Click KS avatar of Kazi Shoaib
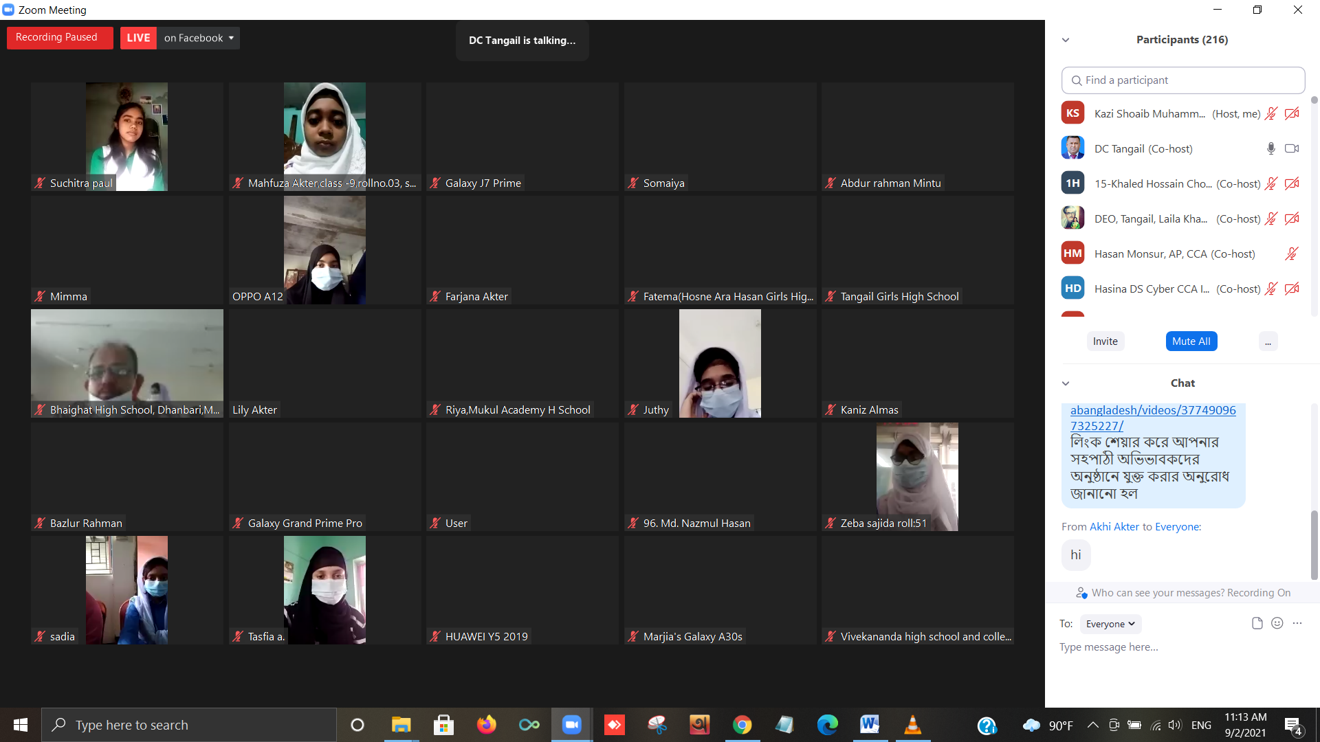Screen dimensions: 1320x742 1072,113
